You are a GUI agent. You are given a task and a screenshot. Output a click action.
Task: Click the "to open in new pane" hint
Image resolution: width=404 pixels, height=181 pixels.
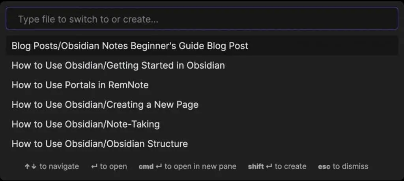coord(200,166)
